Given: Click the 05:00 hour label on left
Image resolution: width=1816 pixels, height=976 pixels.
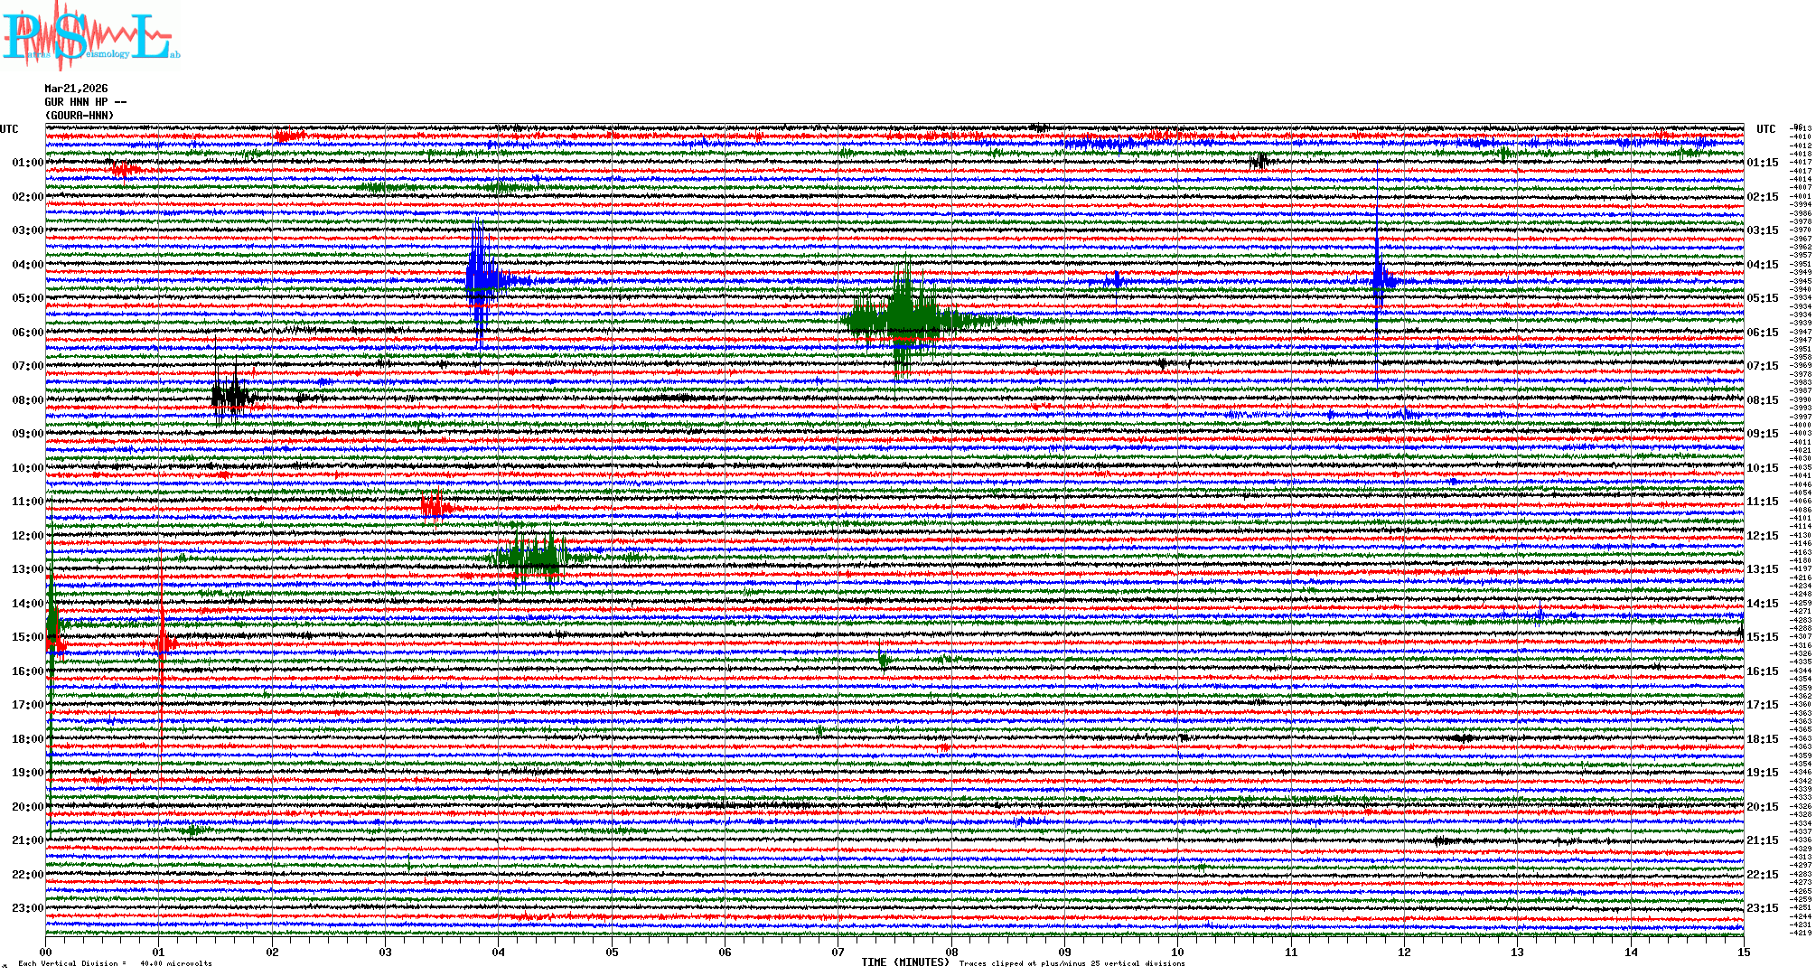Looking at the screenshot, I should (27, 298).
